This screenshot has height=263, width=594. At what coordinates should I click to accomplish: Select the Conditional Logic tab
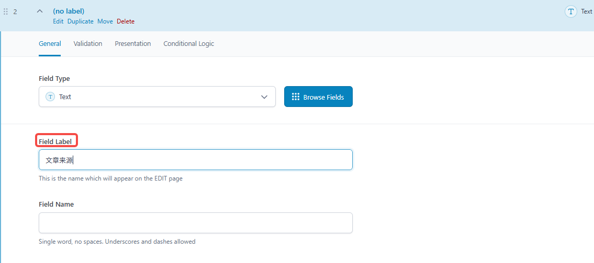click(x=188, y=44)
